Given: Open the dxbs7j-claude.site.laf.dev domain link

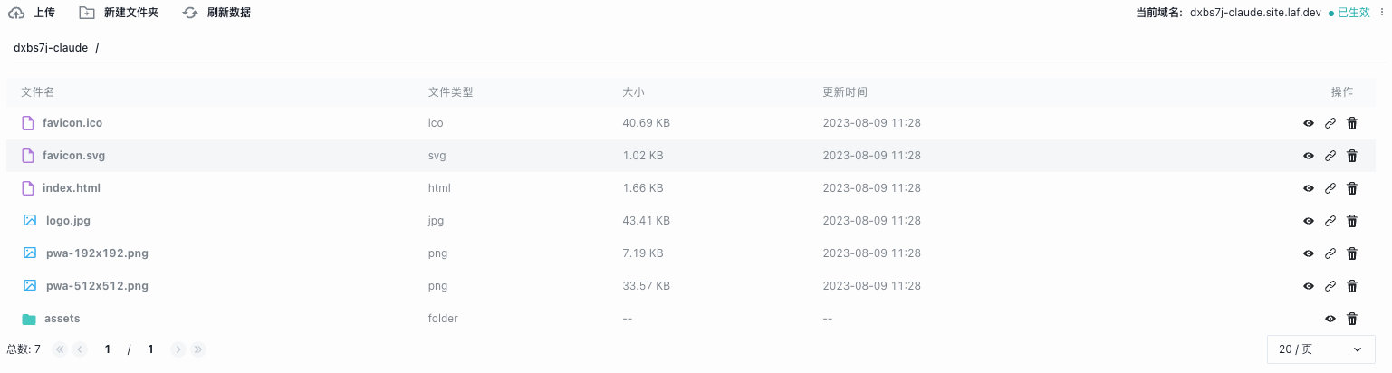Looking at the screenshot, I should (1255, 13).
